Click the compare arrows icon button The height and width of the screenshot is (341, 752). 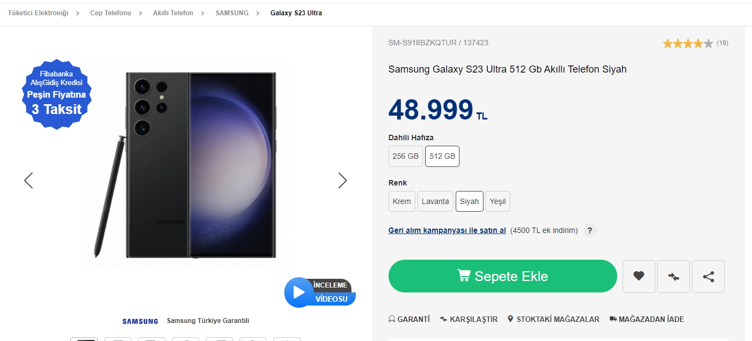673,276
